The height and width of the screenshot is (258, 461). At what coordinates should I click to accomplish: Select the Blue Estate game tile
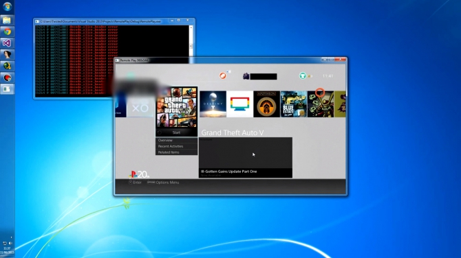pos(293,104)
